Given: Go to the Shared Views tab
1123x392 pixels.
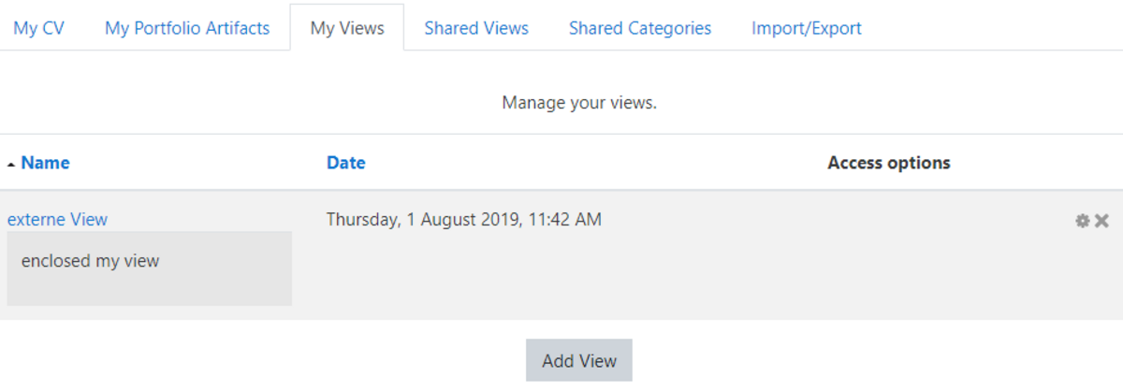Looking at the screenshot, I should pos(476,28).
